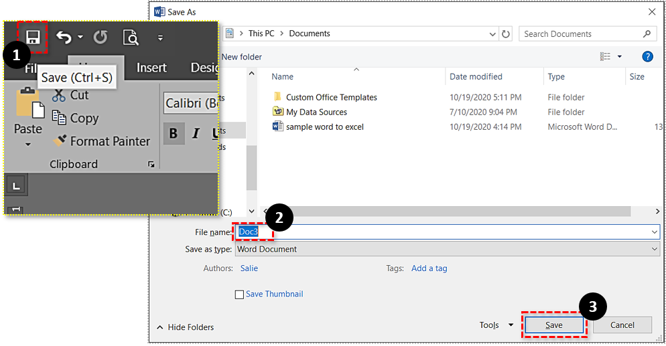Open the address bar history dropdown
The height and width of the screenshot is (346, 666).
tap(492, 34)
